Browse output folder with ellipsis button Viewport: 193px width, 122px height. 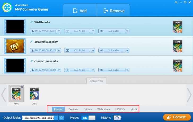tap(56, 118)
